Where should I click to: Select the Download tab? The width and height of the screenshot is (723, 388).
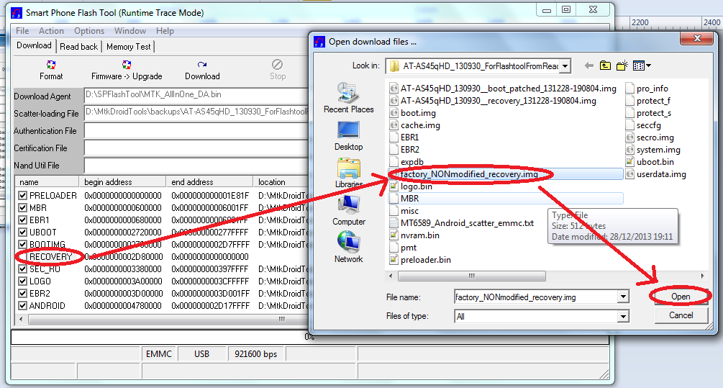tap(34, 45)
